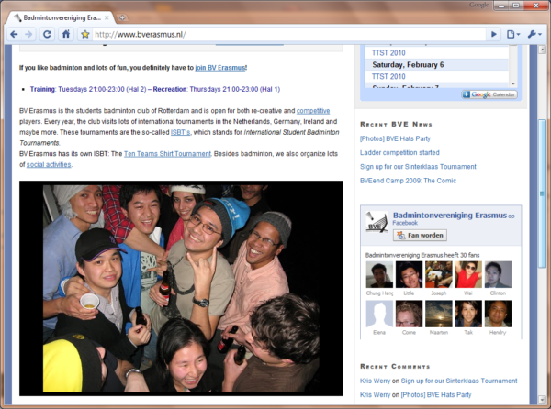
Task: Maximize the browser window
Action: [515, 6]
